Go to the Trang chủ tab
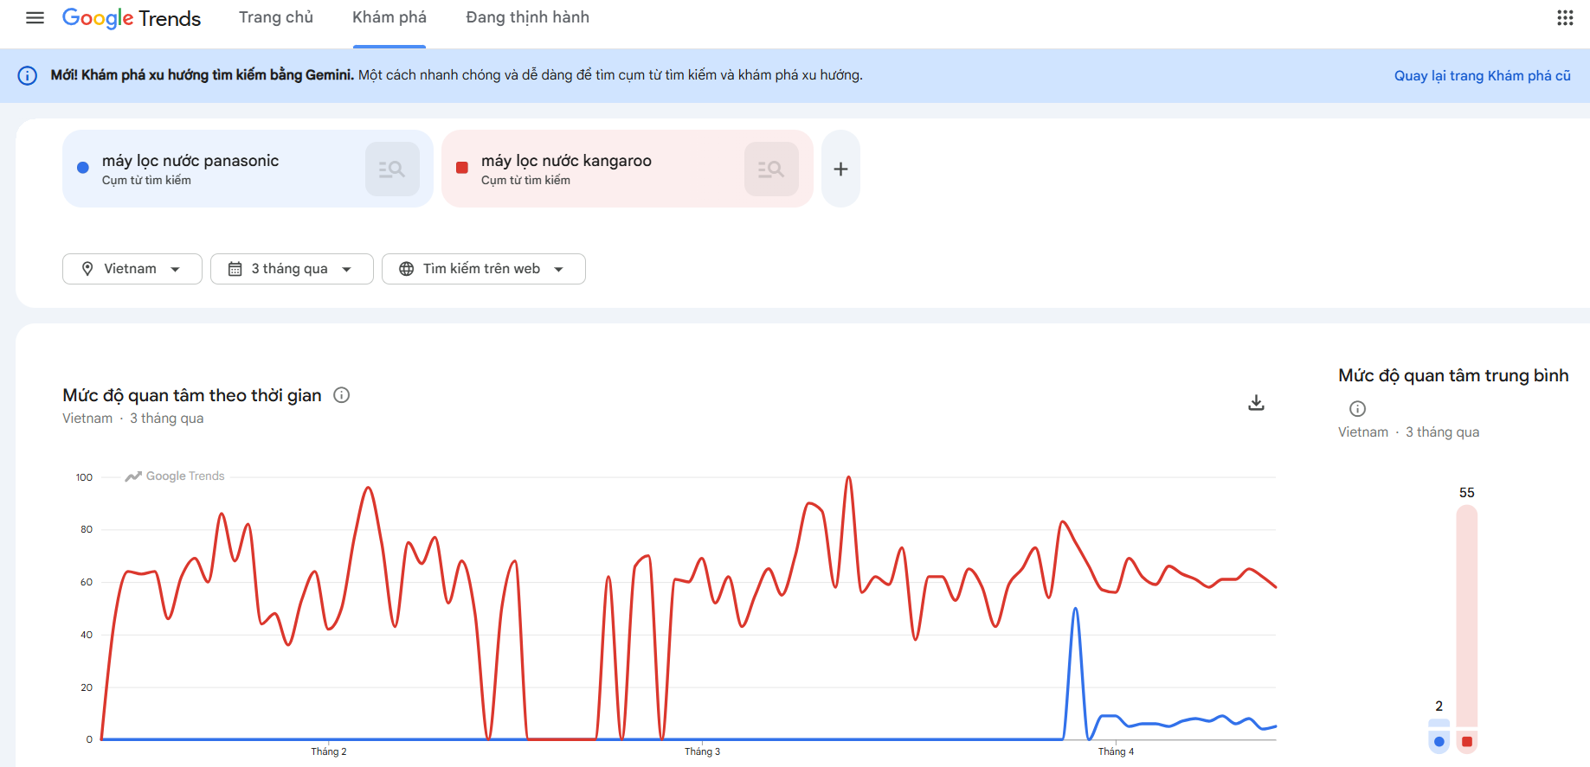 [276, 17]
